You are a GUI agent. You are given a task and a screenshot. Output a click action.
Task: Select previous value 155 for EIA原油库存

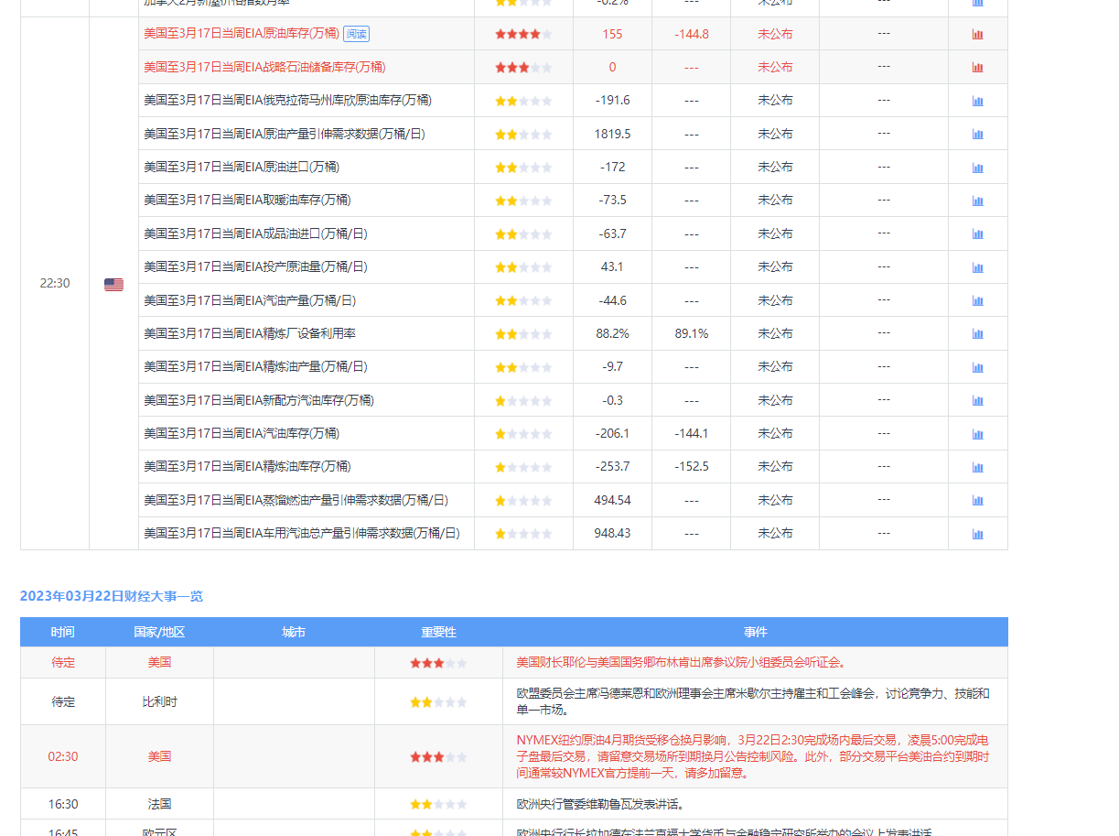click(612, 34)
